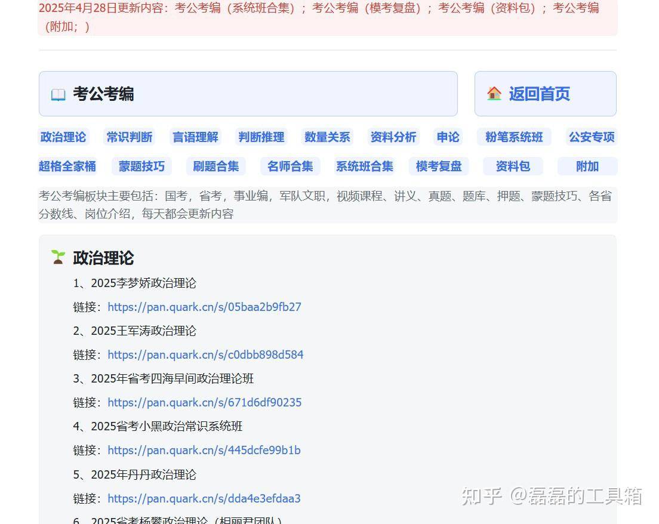
Task: Open link ending c0dbb898d584
Action: 205,355
